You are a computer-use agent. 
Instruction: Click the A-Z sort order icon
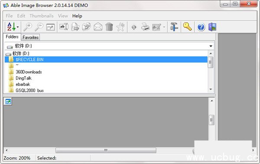11,27
